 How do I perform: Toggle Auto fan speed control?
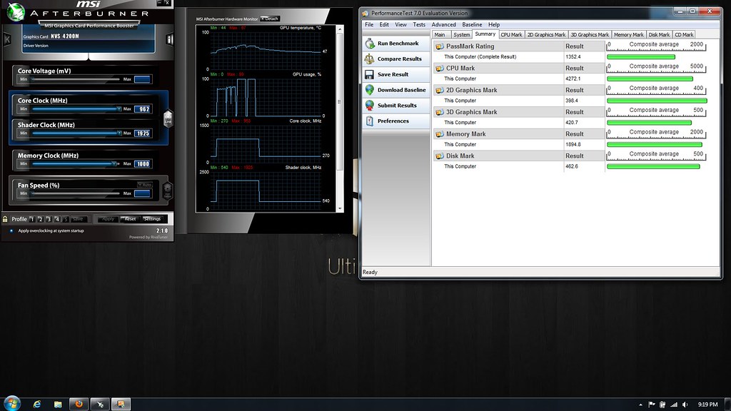point(144,185)
